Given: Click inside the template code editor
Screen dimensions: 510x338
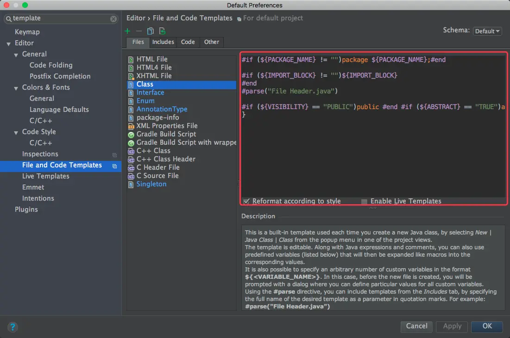Looking at the screenshot, I should [373, 126].
